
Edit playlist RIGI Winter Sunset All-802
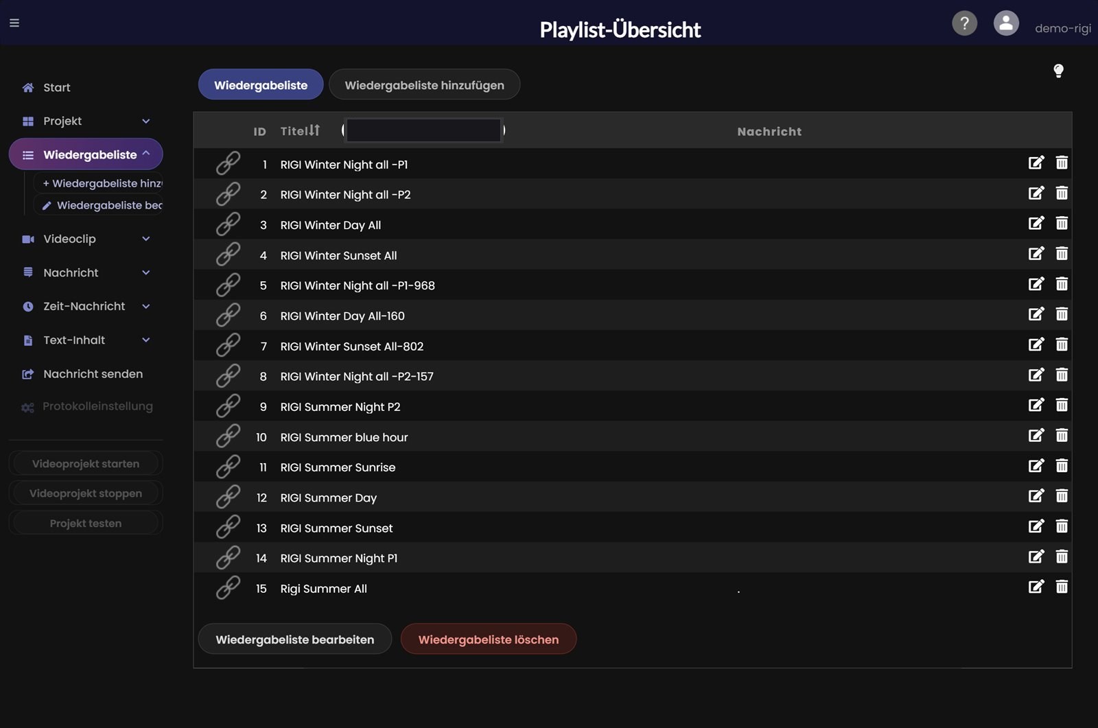click(1036, 344)
